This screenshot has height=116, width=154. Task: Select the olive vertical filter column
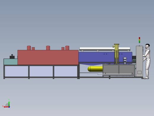(116, 54)
